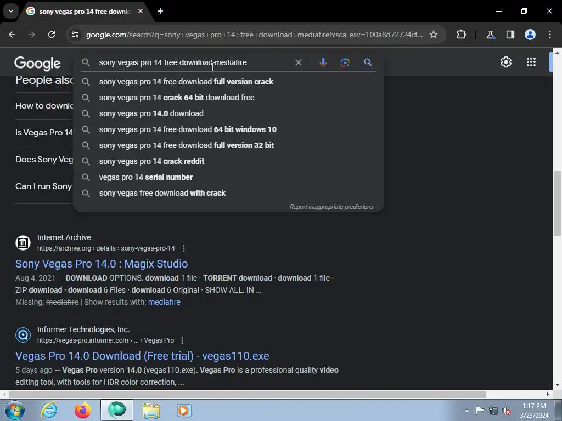This screenshot has height=421, width=562.
Task: Clear the search box with X
Action: point(298,62)
